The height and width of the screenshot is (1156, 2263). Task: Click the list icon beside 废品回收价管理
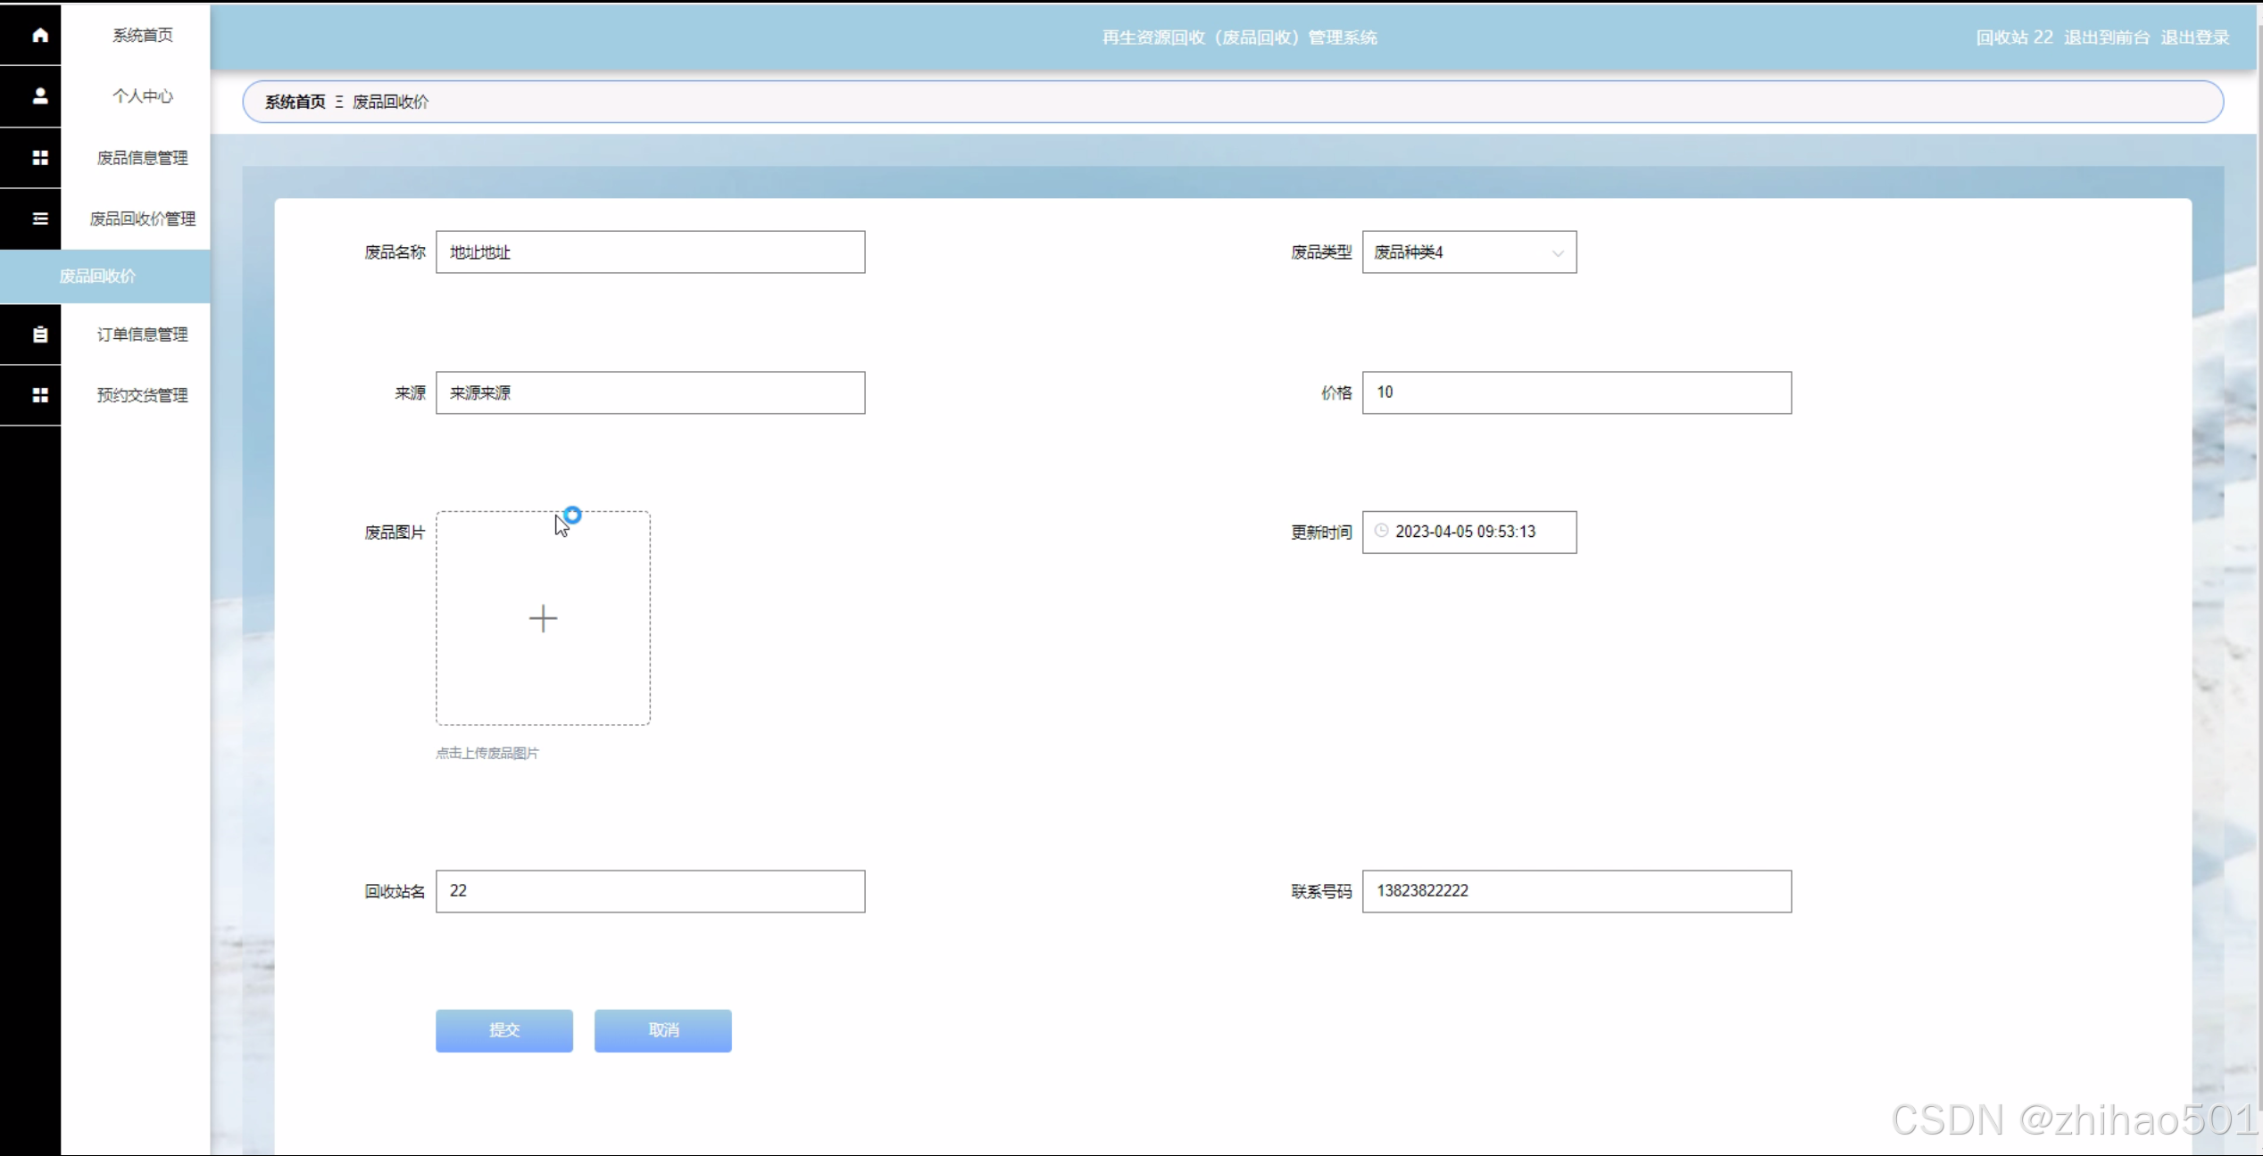coord(39,219)
